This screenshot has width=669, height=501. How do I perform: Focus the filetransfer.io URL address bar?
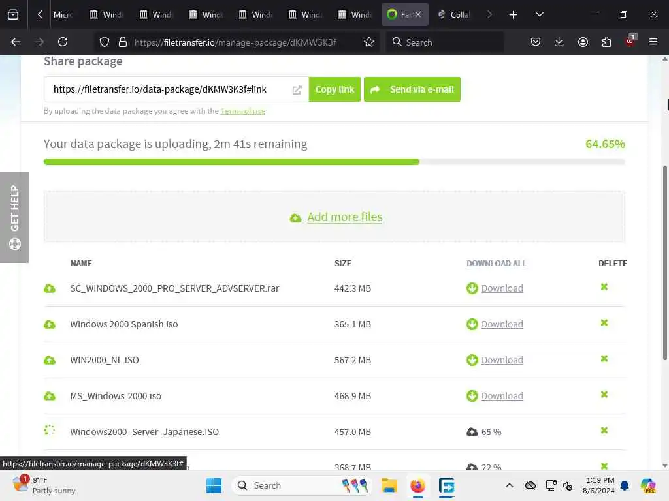(235, 42)
